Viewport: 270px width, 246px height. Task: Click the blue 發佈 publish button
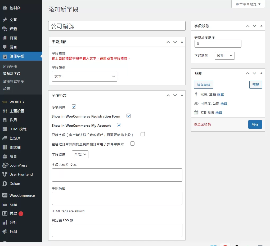coord(255,124)
